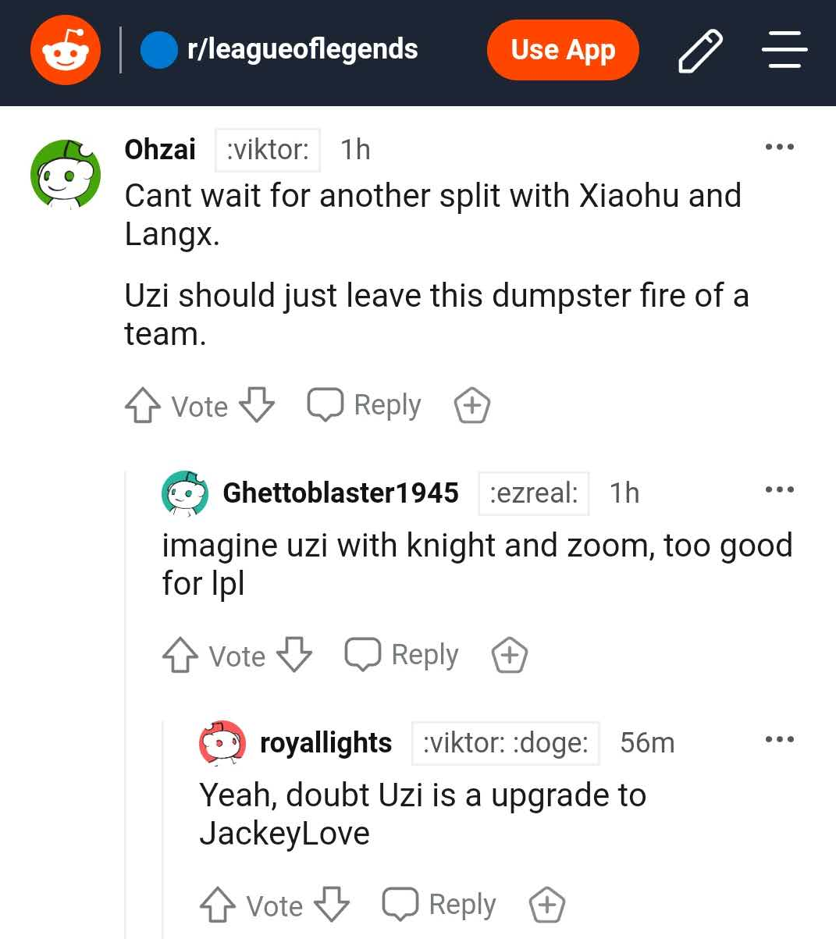Give award to royallights' comment
Image resolution: width=836 pixels, height=939 pixels.
547,905
